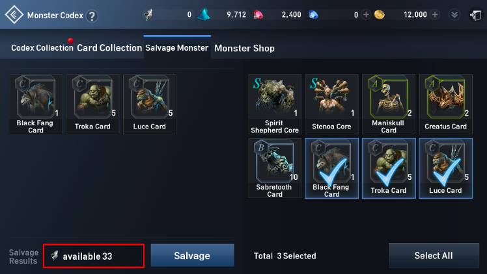The width and height of the screenshot is (487, 274).
Task: Go back using the diamond arrow icon
Action: tap(14, 15)
